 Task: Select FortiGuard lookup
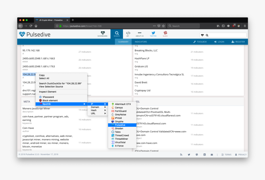(x=122, y=111)
